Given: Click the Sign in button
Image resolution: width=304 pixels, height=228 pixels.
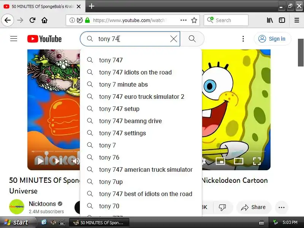Looking at the screenshot, I should [x=272, y=39].
